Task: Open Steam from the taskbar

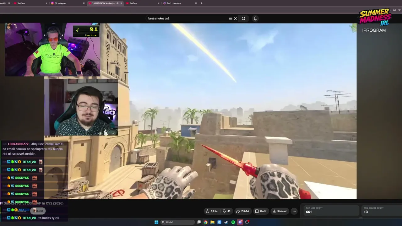Action: pos(226,222)
